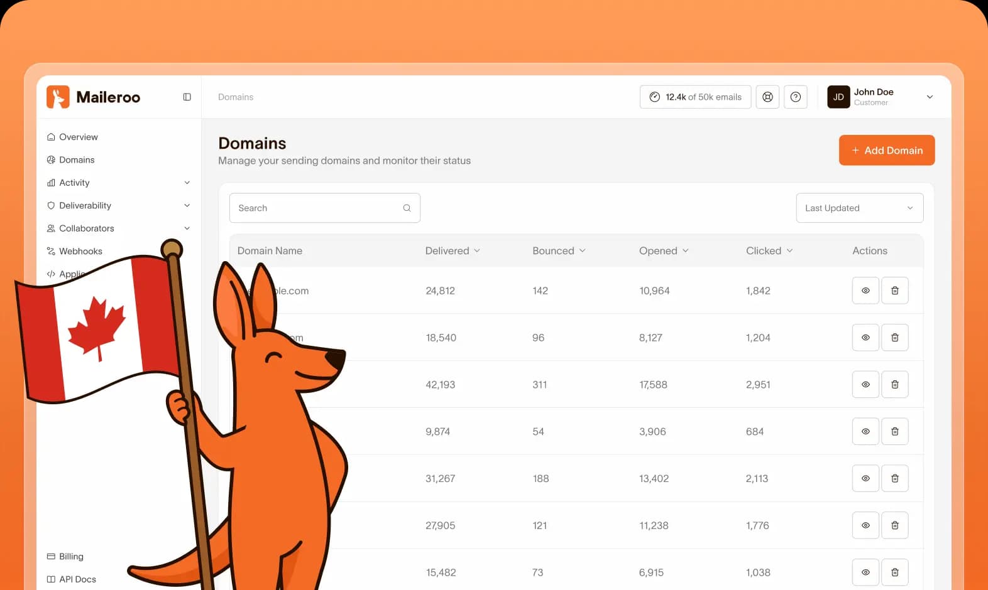Click the 684 clicked value

point(755,432)
